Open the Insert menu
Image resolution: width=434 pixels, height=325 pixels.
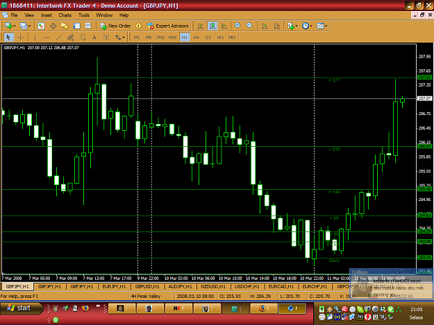pyautogui.click(x=47, y=15)
